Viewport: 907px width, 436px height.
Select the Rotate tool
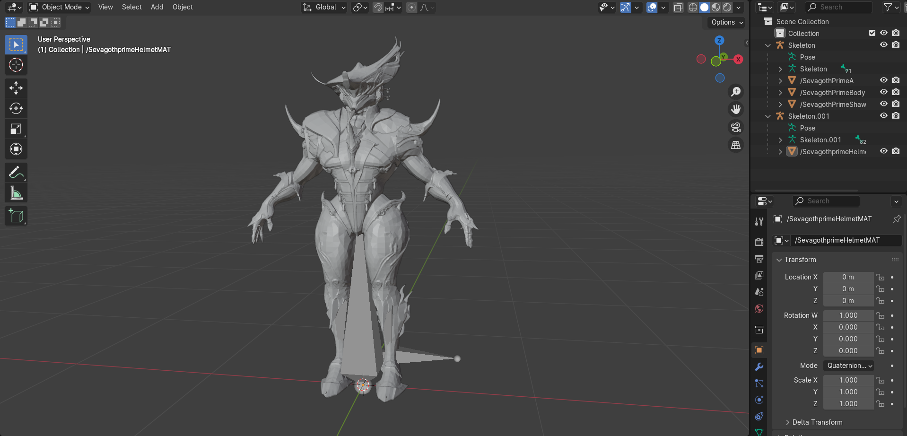pyautogui.click(x=16, y=108)
